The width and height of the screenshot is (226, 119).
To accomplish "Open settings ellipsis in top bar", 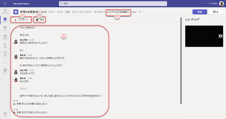I will pyautogui.click(x=205, y=4).
